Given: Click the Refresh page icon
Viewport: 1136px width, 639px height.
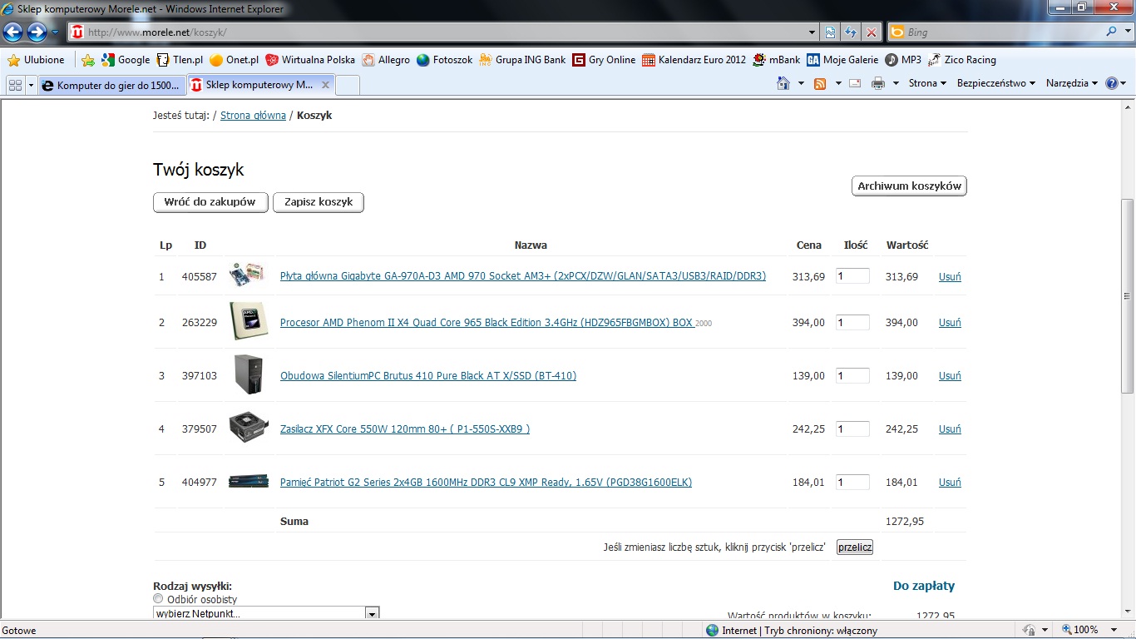Looking at the screenshot, I should [851, 32].
